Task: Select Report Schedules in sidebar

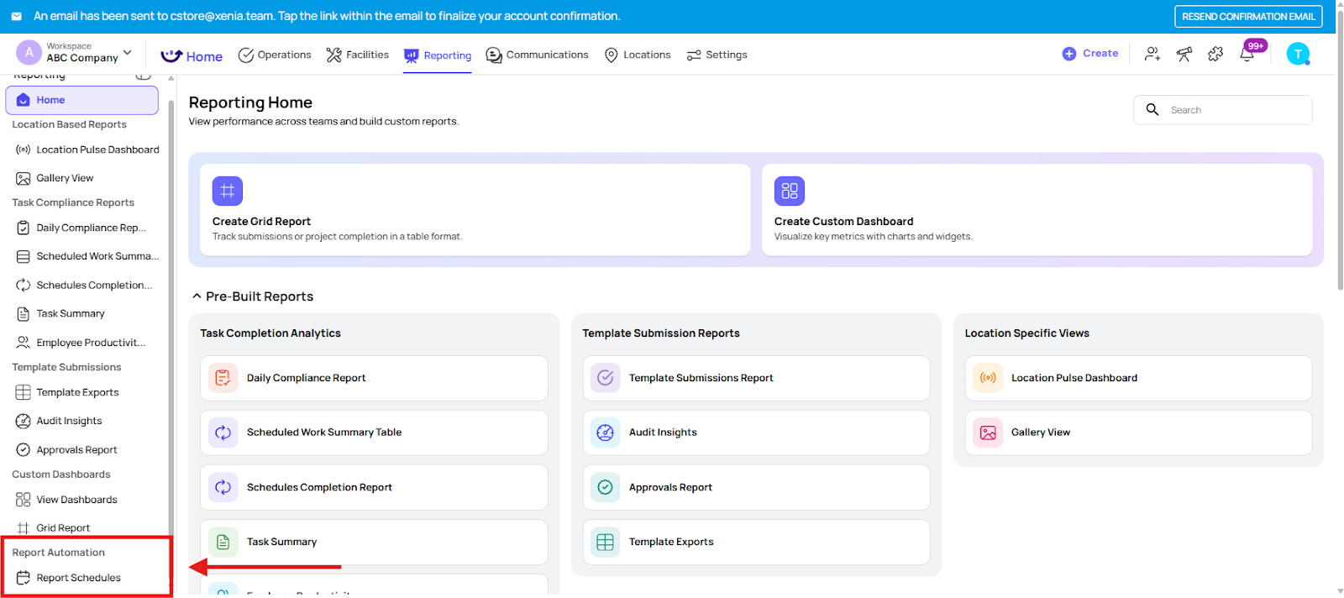Action: pos(78,578)
